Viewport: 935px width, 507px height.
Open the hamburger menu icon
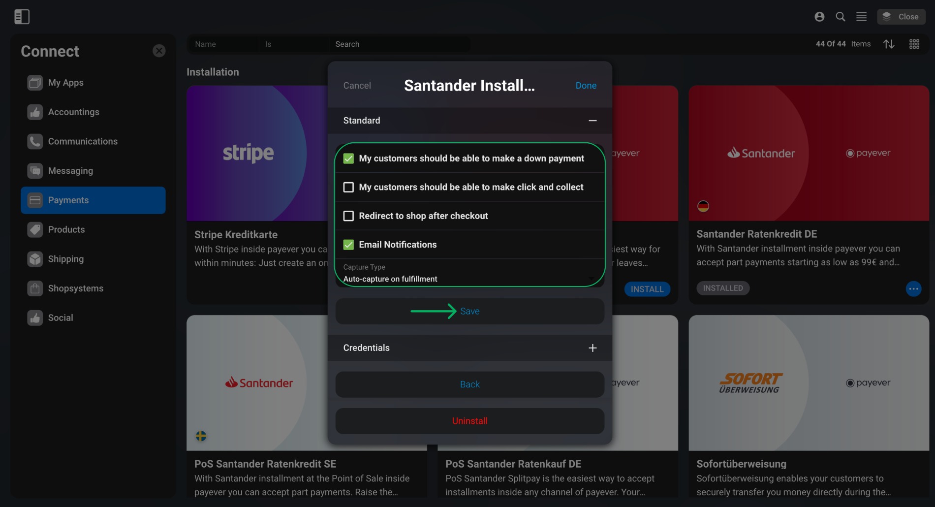pos(861,17)
